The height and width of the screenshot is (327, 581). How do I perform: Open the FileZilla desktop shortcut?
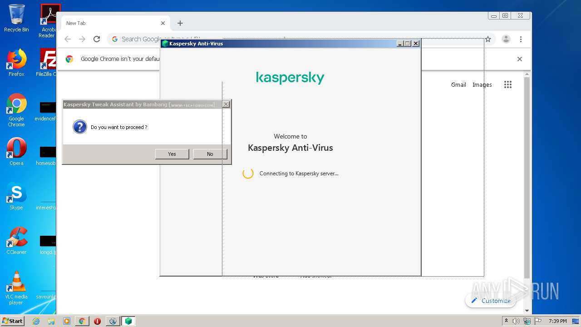[47, 63]
